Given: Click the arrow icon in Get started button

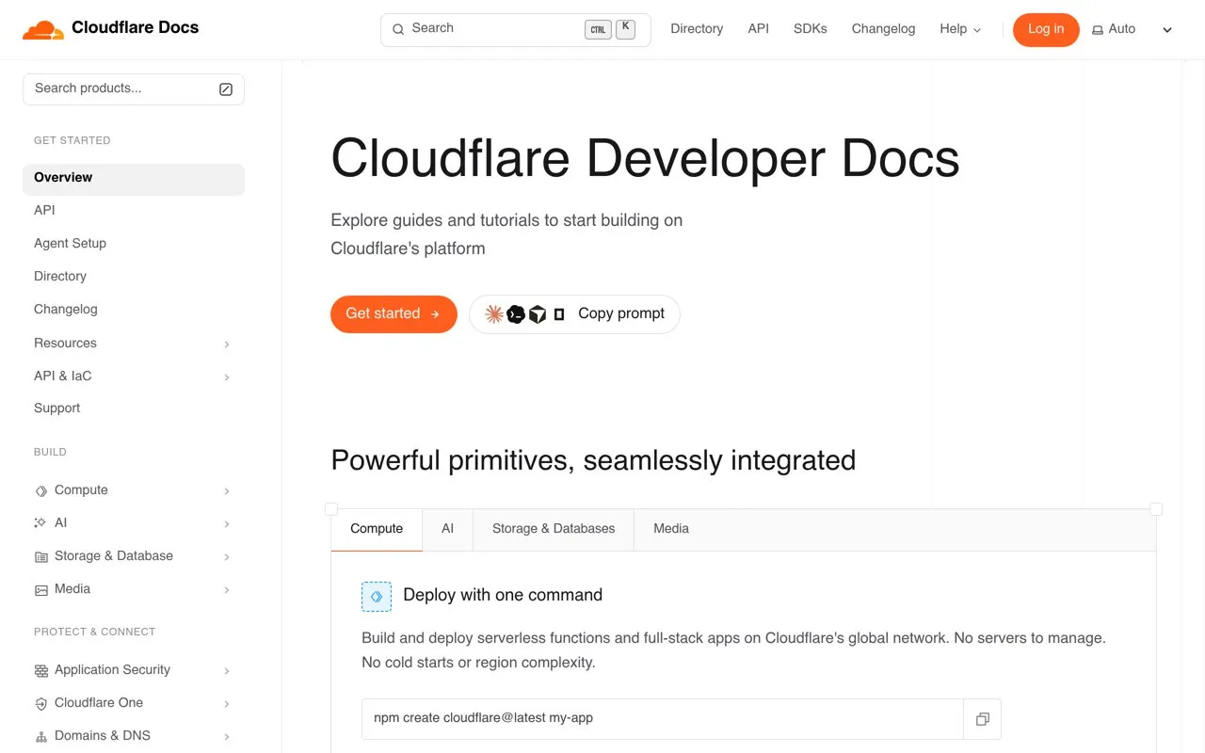Looking at the screenshot, I should (435, 314).
